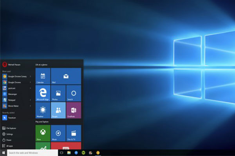Image resolution: width=235 pixels, height=156 pixels.
Task: Open File Explorer from the taskbar
Action: [x=69, y=153]
